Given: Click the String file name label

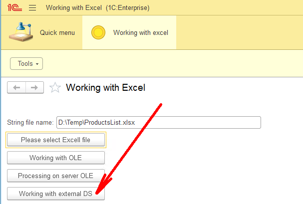Looking at the screenshot, I should click(x=30, y=123).
